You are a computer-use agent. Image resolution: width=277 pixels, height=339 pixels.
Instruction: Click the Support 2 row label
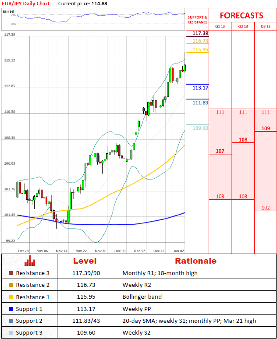pyautogui.click(x=29, y=321)
